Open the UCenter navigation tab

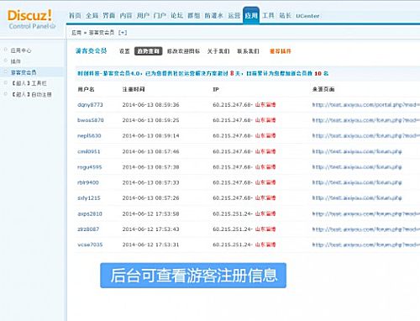307,16
